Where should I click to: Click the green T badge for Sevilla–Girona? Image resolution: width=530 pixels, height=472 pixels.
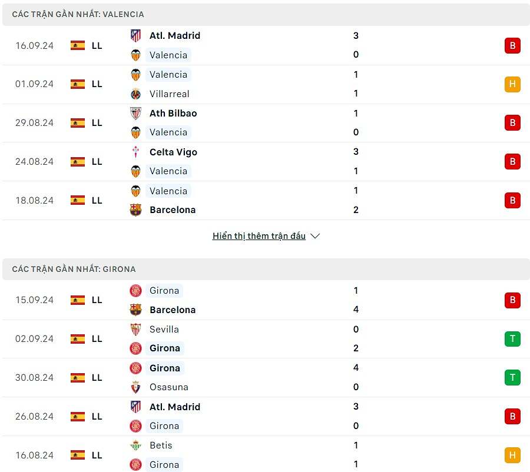coord(512,339)
